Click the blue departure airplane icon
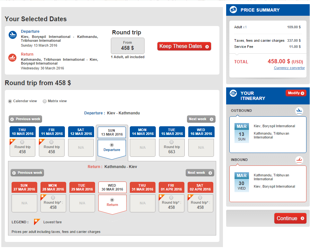 pos(12,34)
